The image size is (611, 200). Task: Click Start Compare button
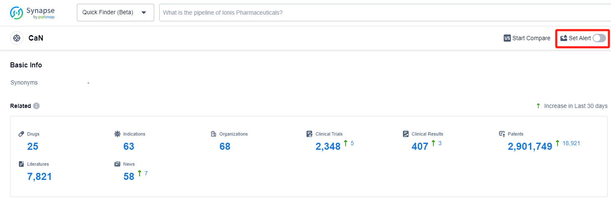(527, 38)
